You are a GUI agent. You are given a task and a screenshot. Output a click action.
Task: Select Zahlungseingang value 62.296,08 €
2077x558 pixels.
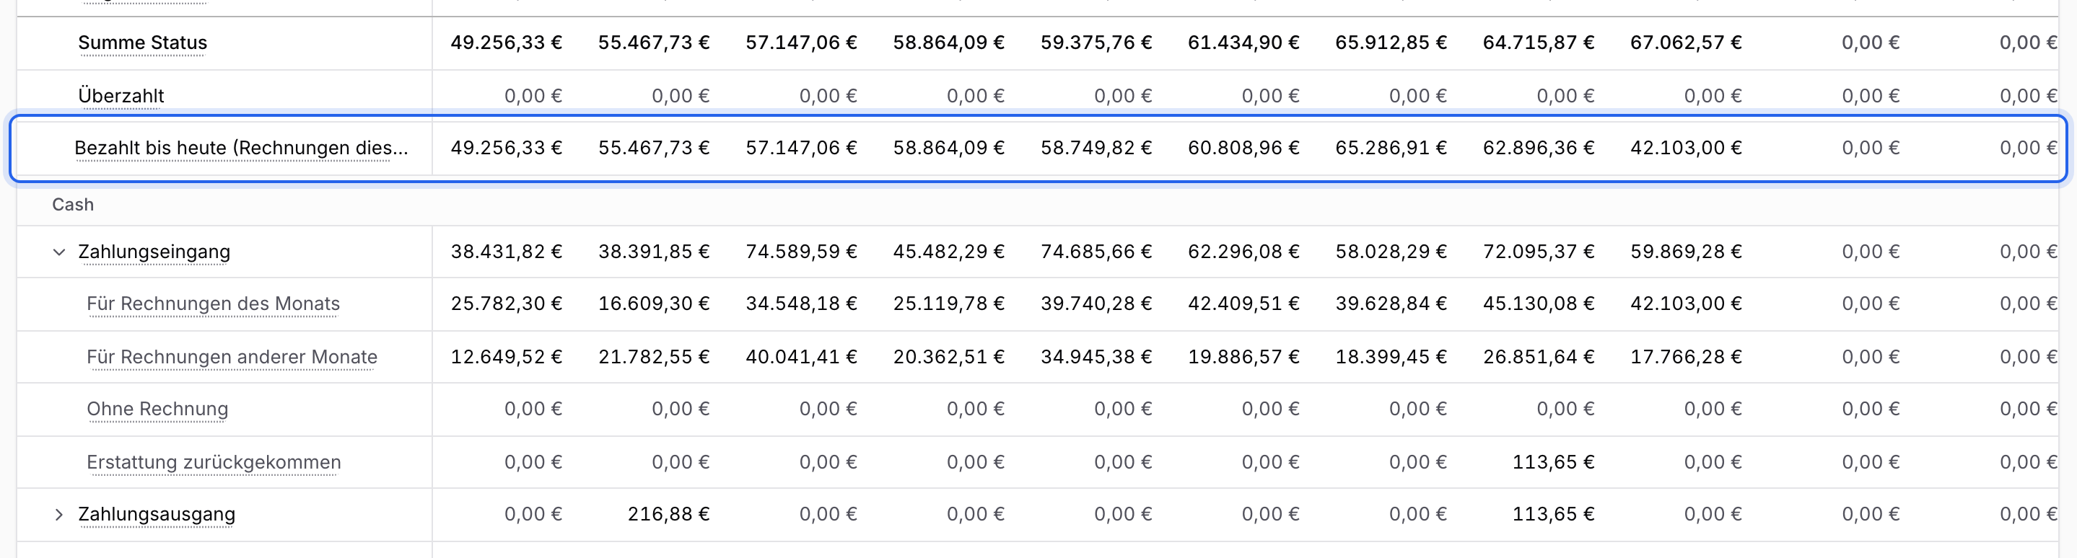pos(1243,252)
